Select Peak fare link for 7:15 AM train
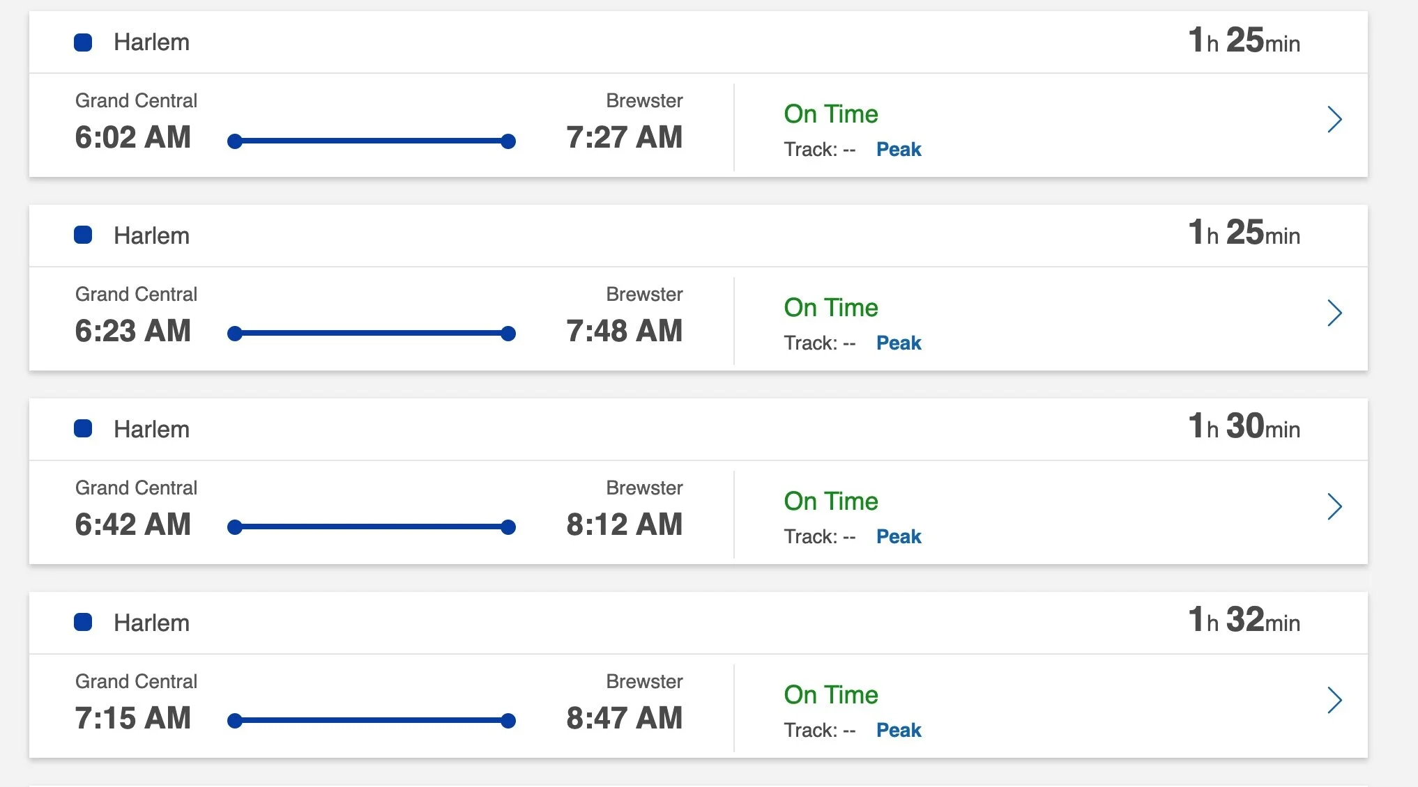The height and width of the screenshot is (787, 1418). 899,730
